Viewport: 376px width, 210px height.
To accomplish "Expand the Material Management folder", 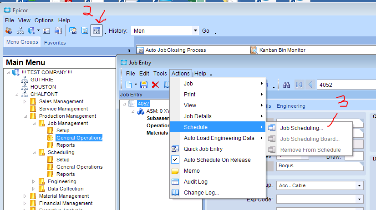I will 25,196.
